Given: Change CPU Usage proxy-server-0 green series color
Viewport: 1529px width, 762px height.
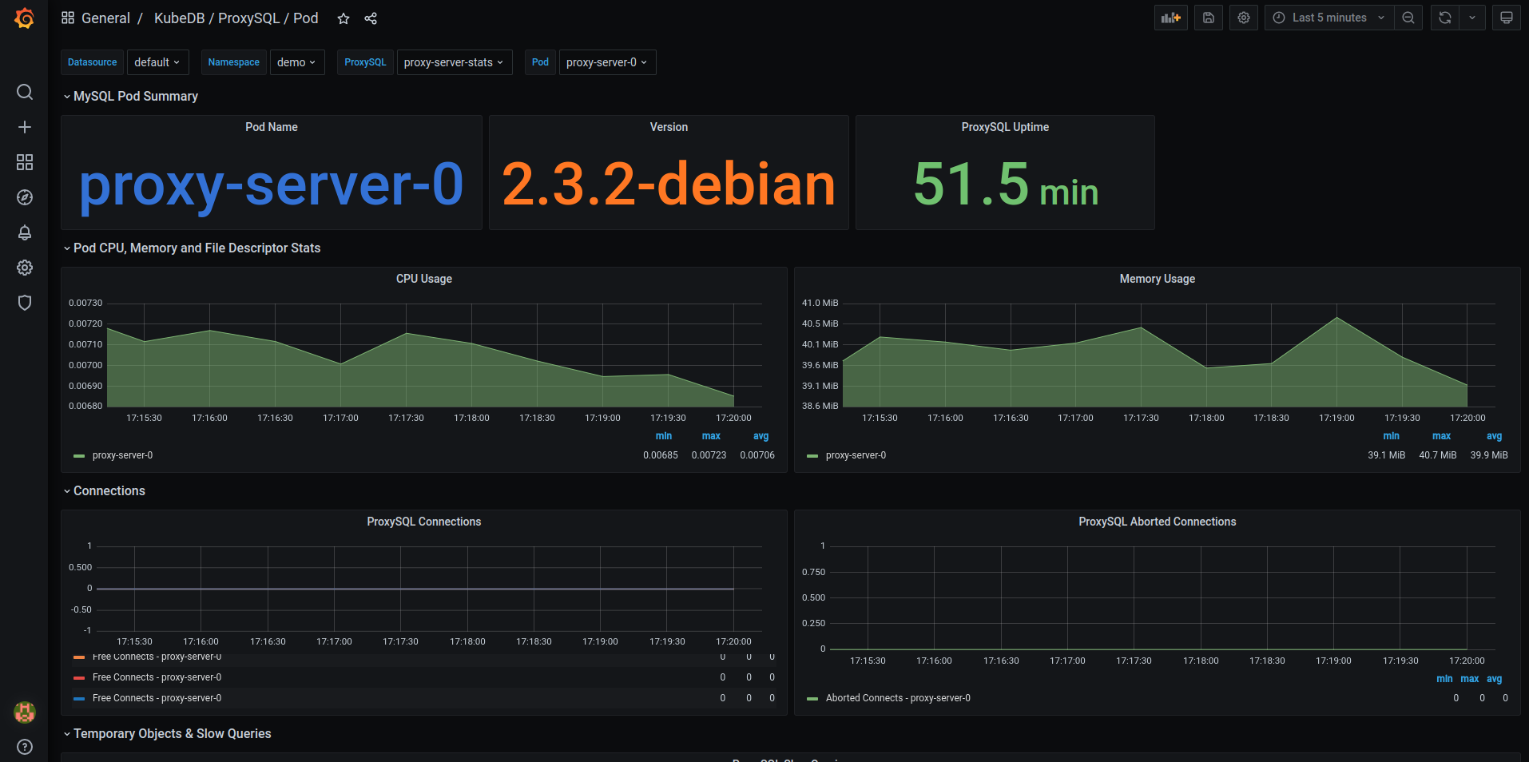Looking at the screenshot, I should (79, 456).
